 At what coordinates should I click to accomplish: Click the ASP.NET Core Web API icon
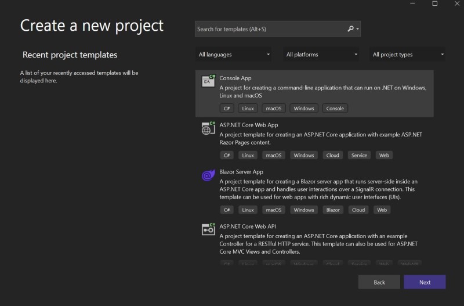[208, 229]
